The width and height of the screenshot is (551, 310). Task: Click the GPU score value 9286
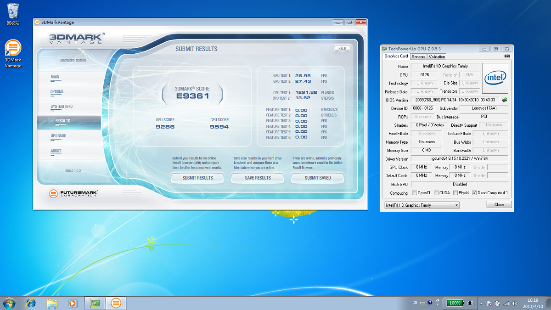tap(165, 127)
